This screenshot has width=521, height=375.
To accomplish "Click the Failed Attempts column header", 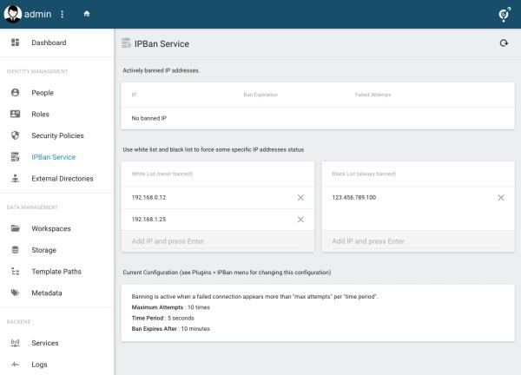I will (x=373, y=95).
